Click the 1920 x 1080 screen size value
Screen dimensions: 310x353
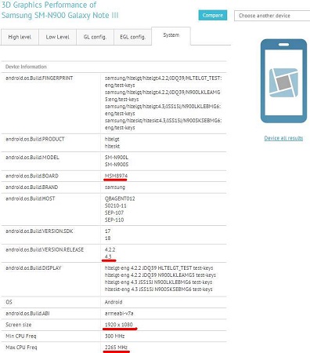click(119, 325)
